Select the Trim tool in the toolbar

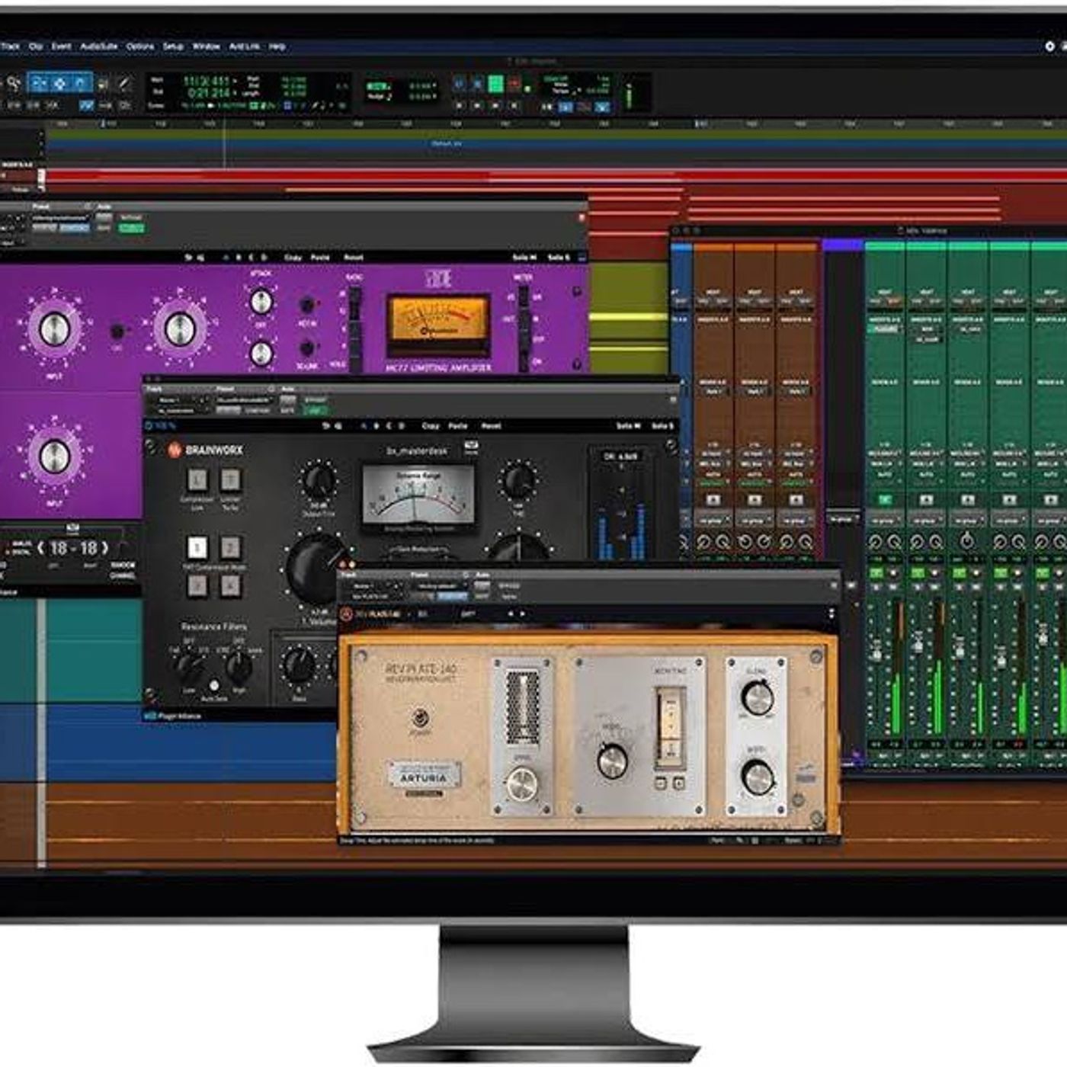[39, 83]
